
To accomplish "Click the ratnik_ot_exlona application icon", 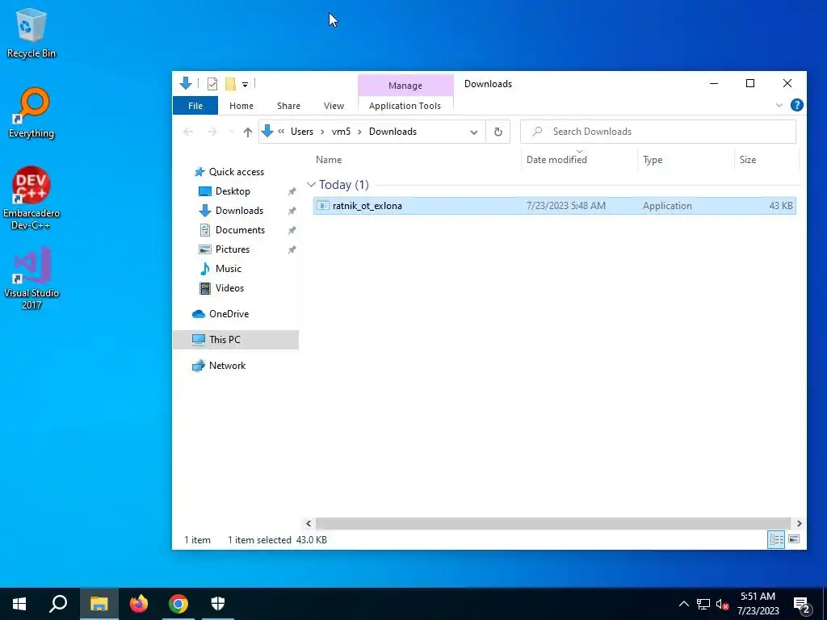I will 323,206.
